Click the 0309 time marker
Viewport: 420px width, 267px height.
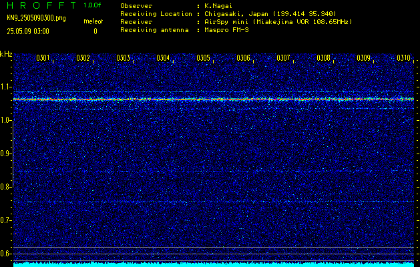pos(364,58)
